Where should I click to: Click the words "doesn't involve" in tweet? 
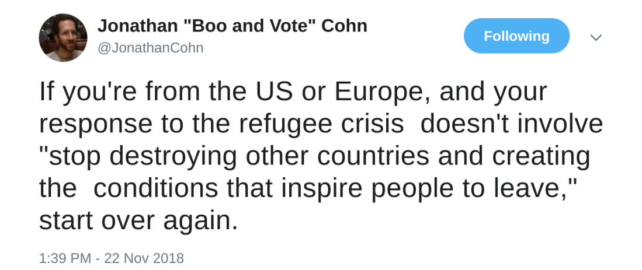511,124
